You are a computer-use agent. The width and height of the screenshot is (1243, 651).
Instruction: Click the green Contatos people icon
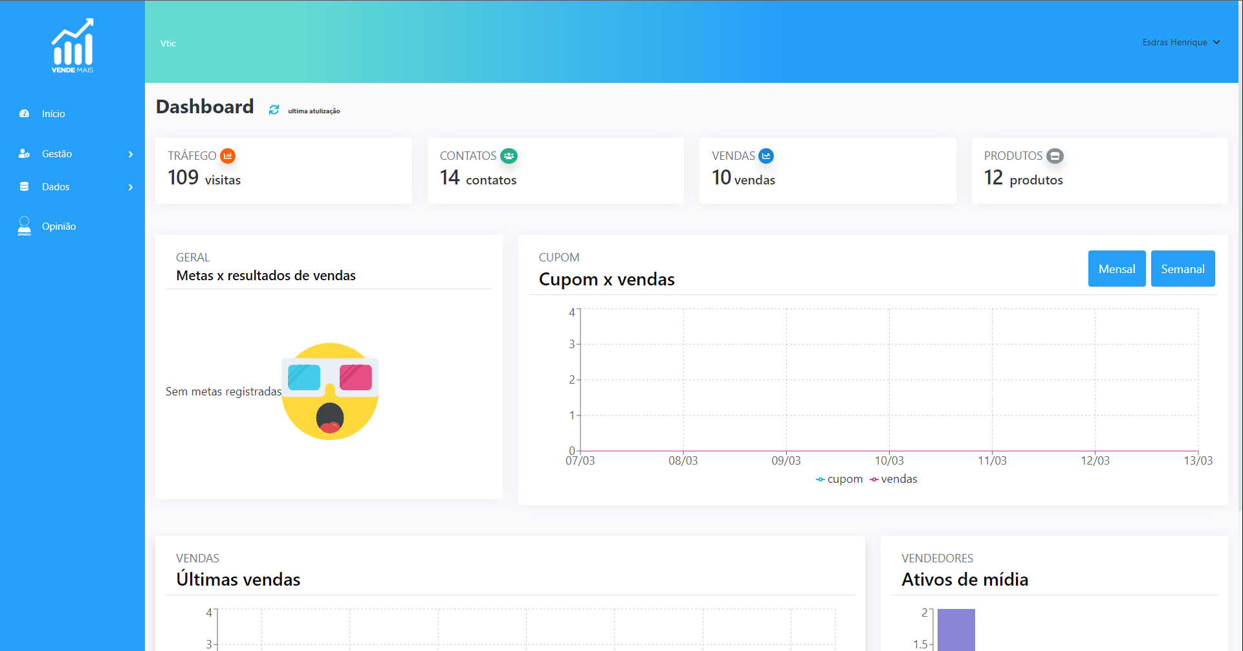[509, 156]
